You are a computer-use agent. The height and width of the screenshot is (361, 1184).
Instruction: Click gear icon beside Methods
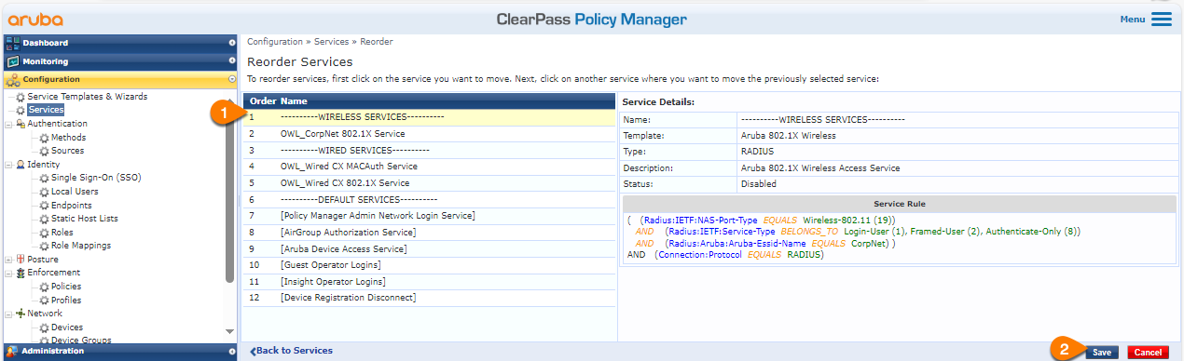pos(44,138)
